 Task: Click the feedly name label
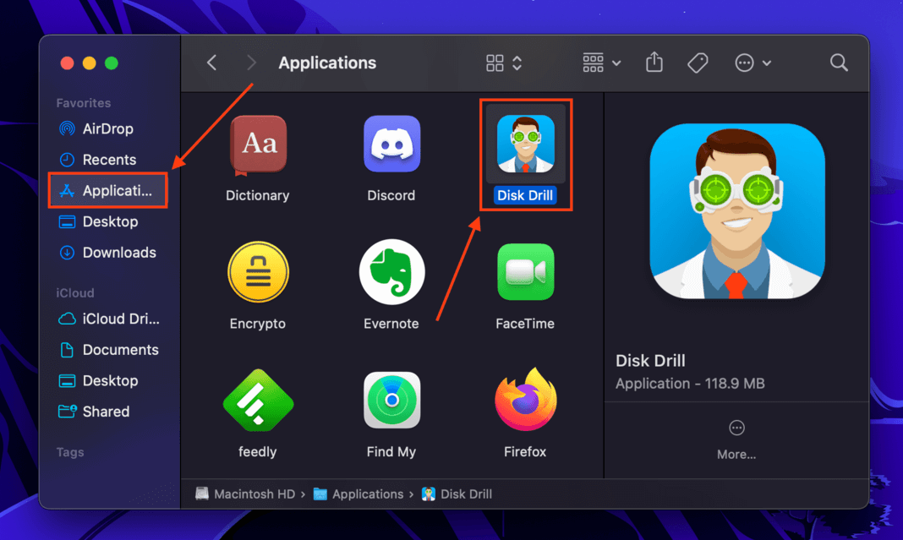coord(257,452)
